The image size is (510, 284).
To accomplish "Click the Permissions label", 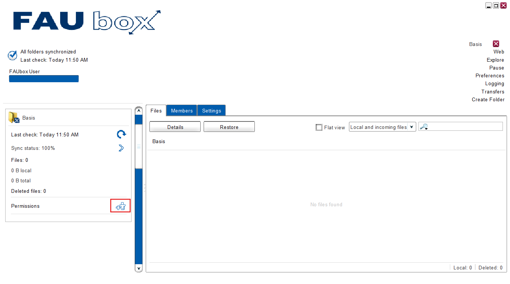I will pos(25,206).
